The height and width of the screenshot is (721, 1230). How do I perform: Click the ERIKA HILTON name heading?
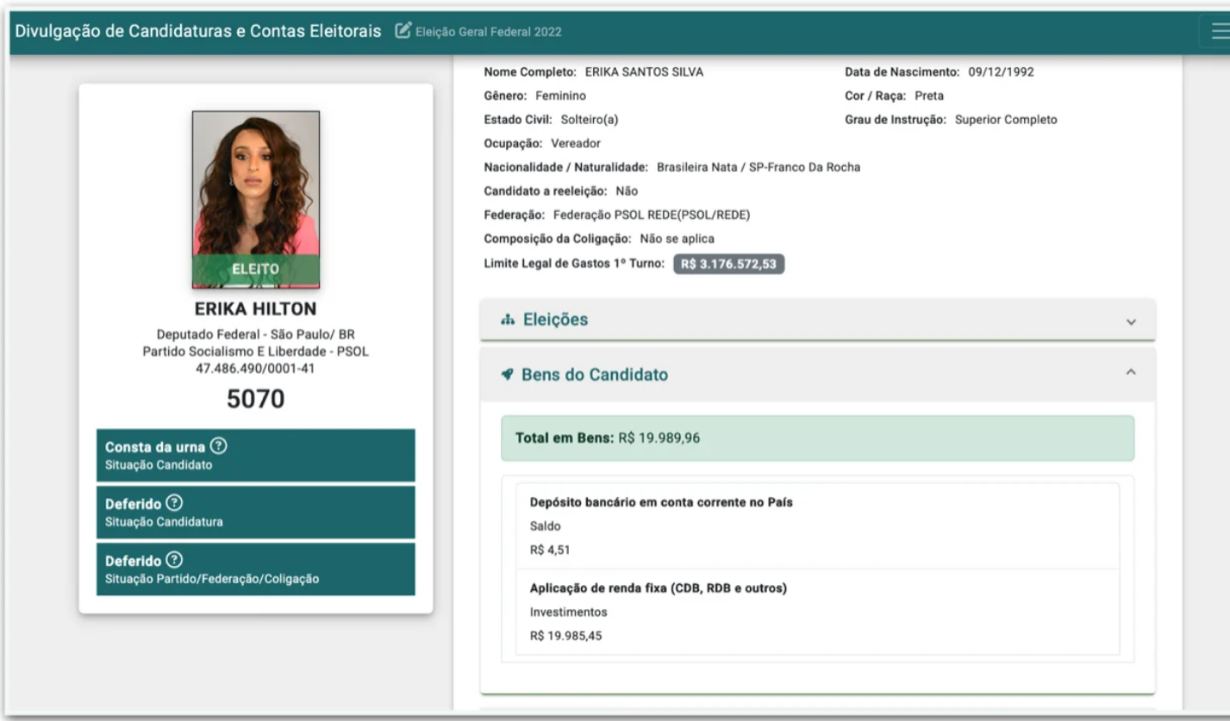(256, 309)
